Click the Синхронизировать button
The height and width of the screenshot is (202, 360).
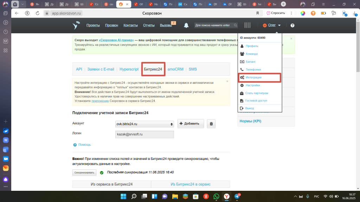click(84, 173)
